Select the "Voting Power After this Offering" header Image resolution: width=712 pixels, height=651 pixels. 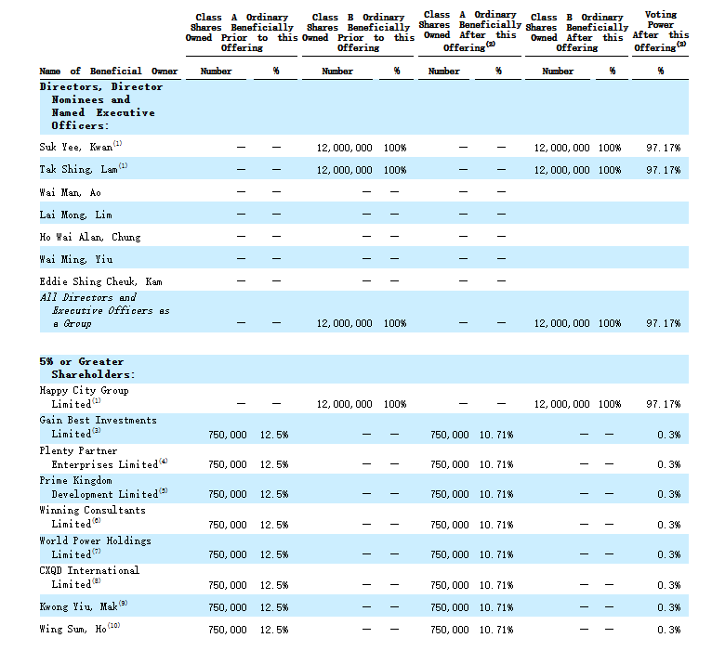(661, 31)
